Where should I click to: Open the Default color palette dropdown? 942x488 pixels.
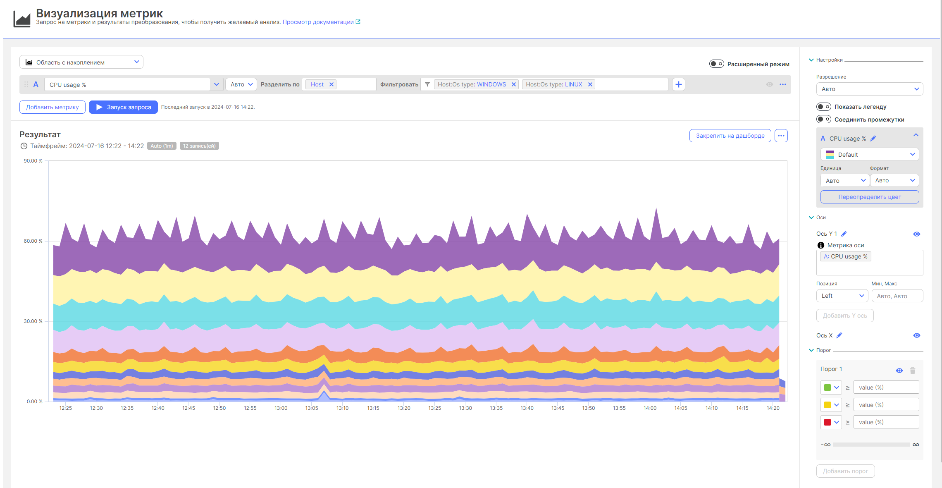tap(869, 154)
